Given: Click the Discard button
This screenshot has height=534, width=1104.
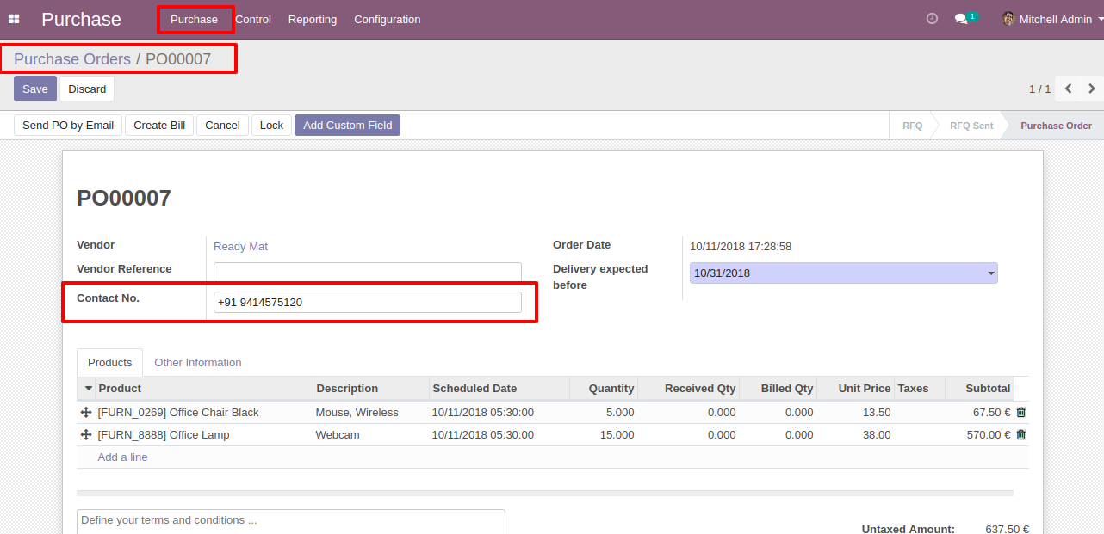Looking at the screenshot, I should pos(87,89).
